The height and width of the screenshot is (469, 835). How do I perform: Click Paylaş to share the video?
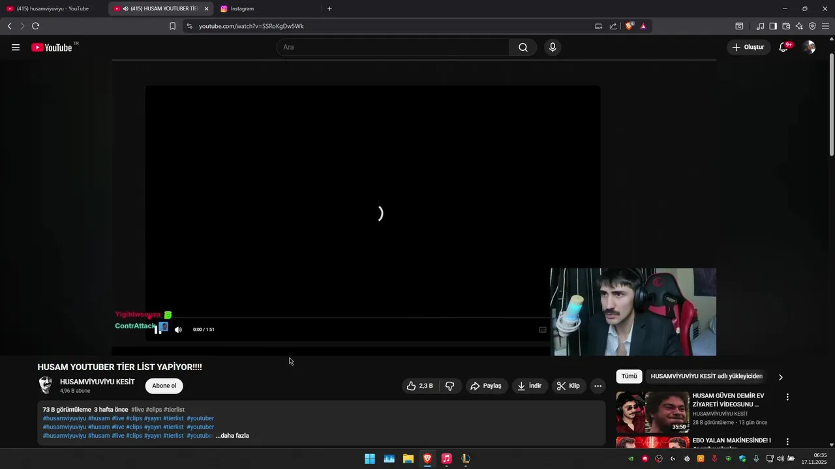[486, 386]
